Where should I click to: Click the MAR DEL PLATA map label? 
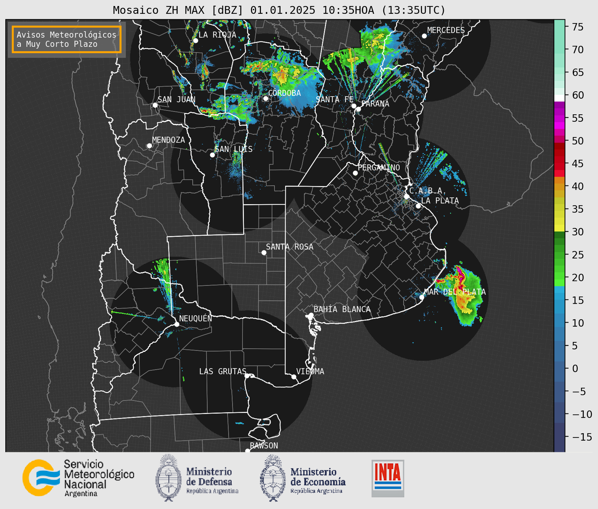(455, 292)
